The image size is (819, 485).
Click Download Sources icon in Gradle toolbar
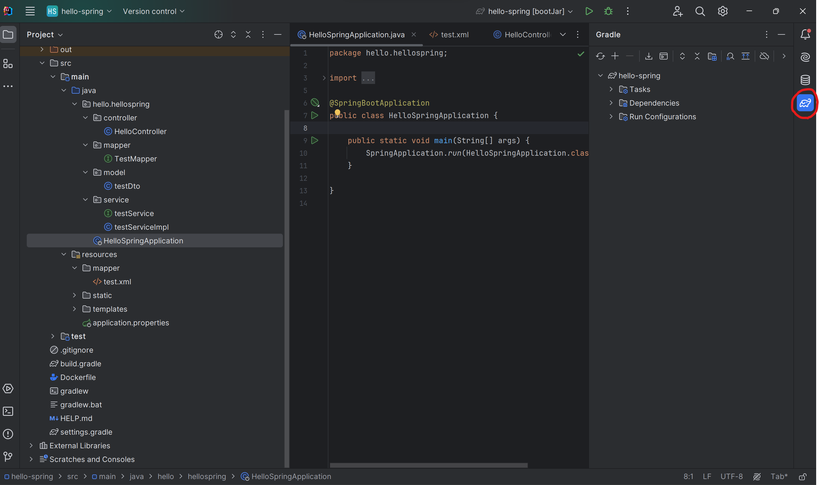(x=649, y=56)
